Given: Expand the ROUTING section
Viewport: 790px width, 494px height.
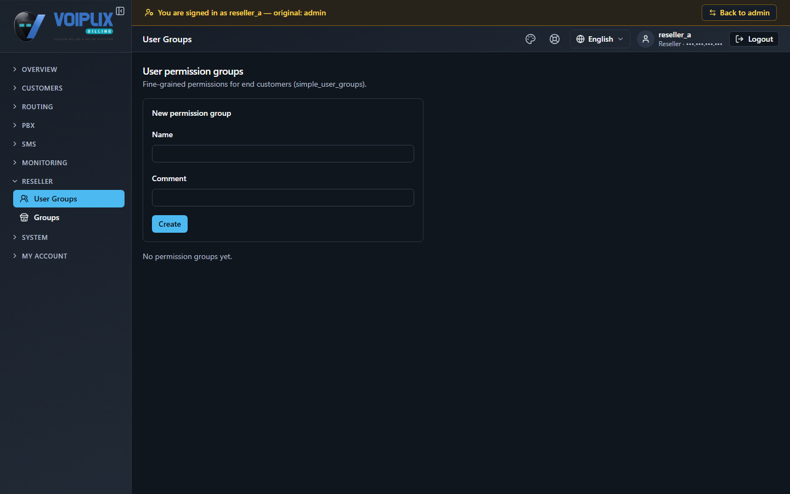Looking at the screenshot, I should 37,106.
